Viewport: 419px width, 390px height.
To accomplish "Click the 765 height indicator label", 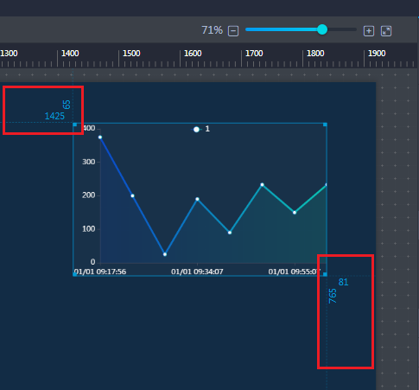I will click(333, 296).
